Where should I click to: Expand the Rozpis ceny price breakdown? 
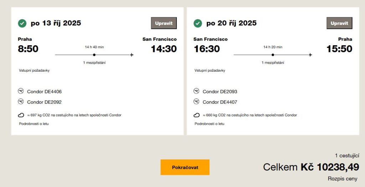click(342, 179)
